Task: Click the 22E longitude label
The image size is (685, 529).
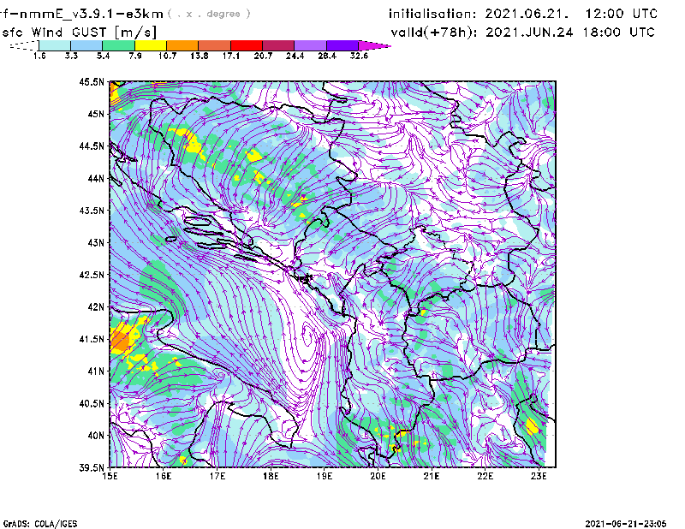Action: click(485, 476)
